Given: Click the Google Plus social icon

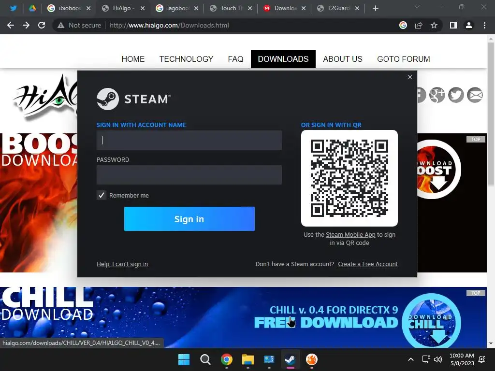Looking at the screenshot, I should [x=437, y=95].
